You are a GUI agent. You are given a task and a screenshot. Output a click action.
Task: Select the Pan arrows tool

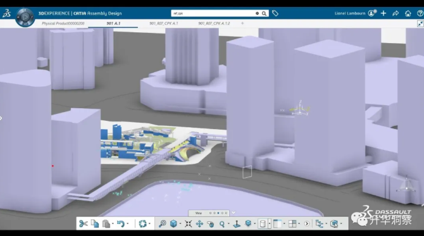(199, 223)
